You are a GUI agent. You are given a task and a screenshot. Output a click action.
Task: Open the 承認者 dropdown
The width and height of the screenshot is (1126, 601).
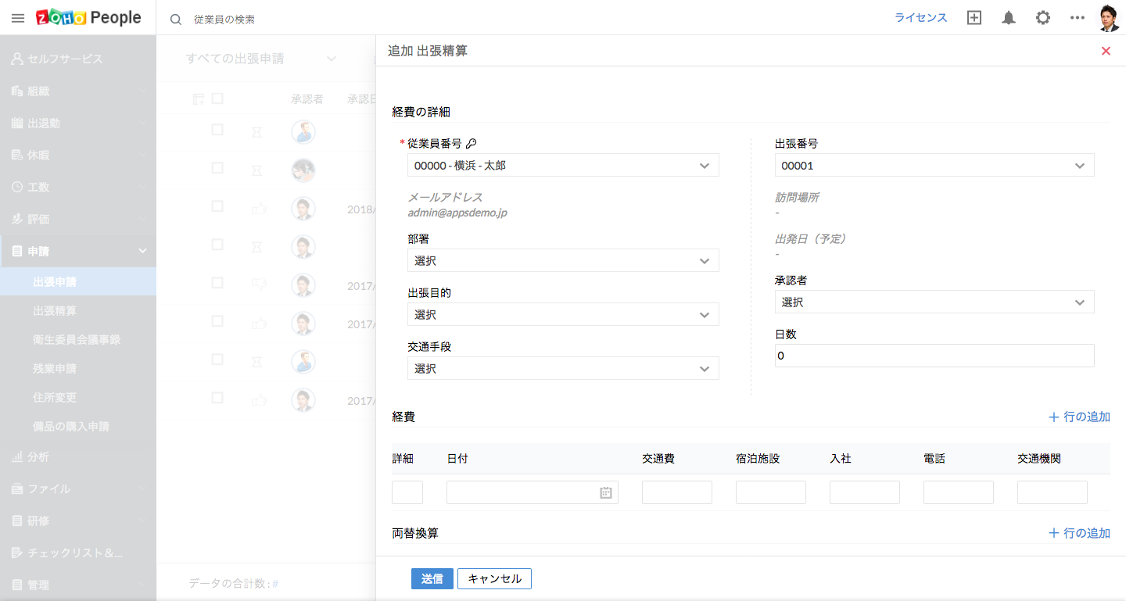click(934, 302)
